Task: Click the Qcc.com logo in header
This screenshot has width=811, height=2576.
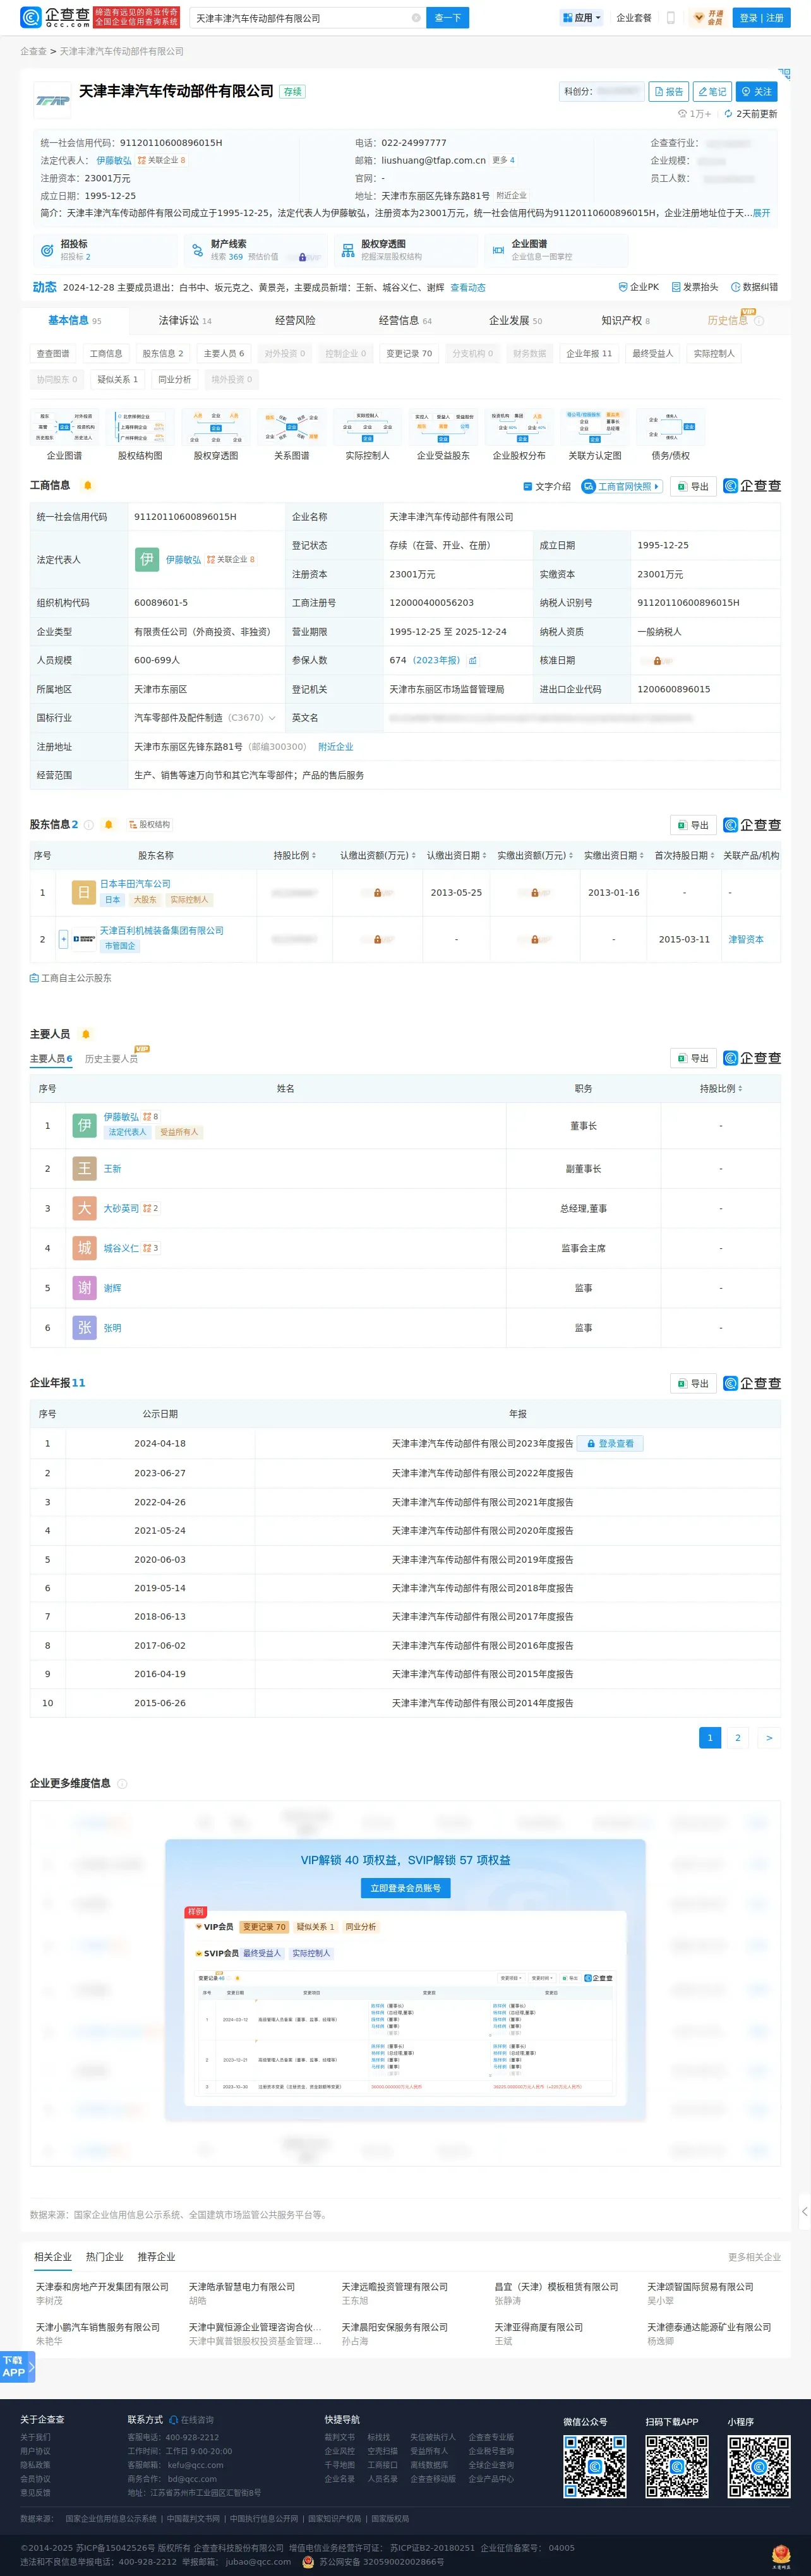Action: pos(55,17)
